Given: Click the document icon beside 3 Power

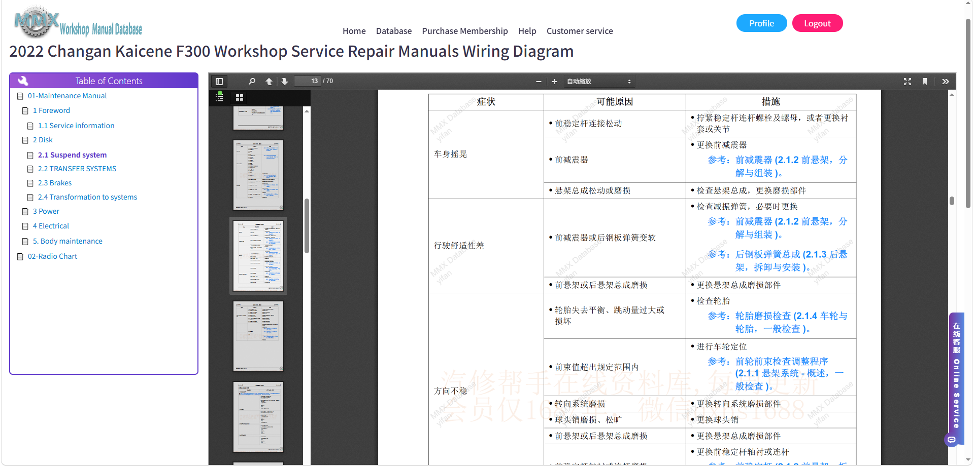Looking at the screenshot, I should coord(25,212).
